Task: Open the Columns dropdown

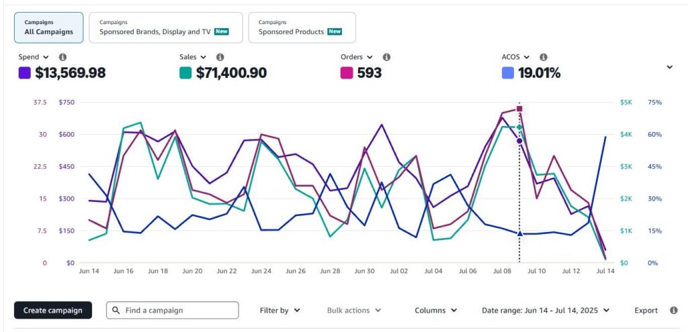Action: point(435,311)
